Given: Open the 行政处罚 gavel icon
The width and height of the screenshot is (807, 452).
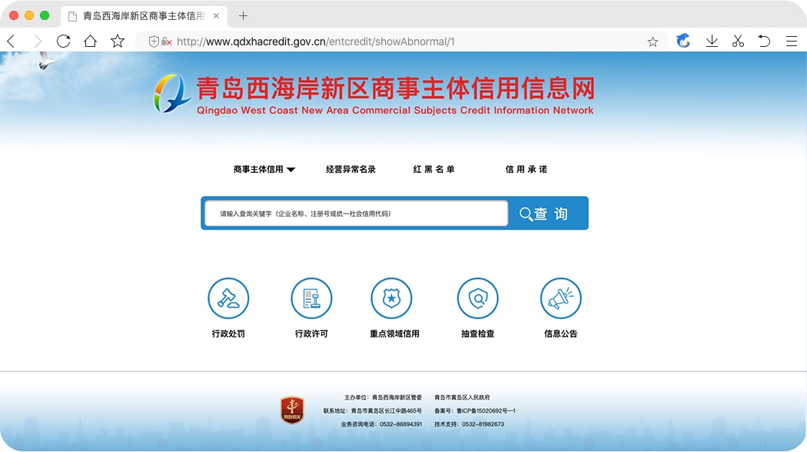Looking at the screenshot, I should [x=228, y=298].
